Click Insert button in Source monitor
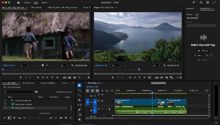Screen dimensions: 220x125 (x=64, y=77)
